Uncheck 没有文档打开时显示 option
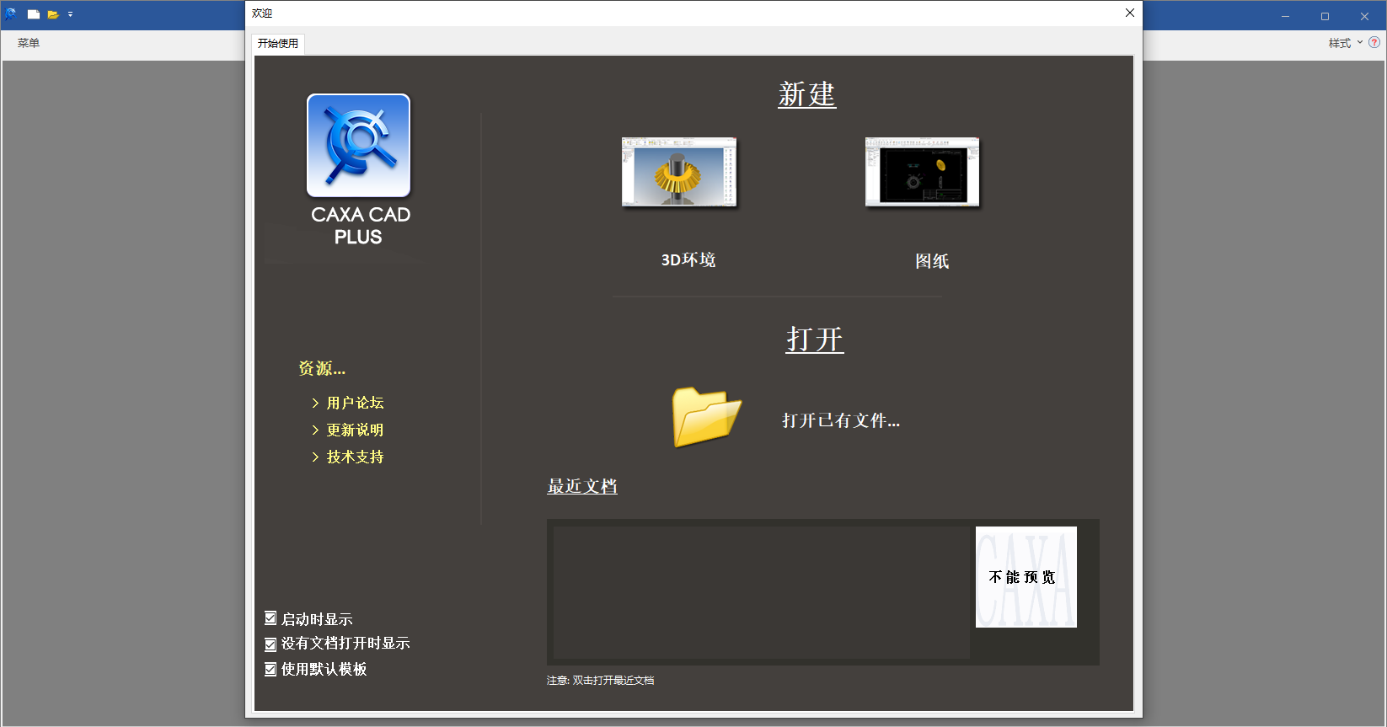 tap(270, 644)
